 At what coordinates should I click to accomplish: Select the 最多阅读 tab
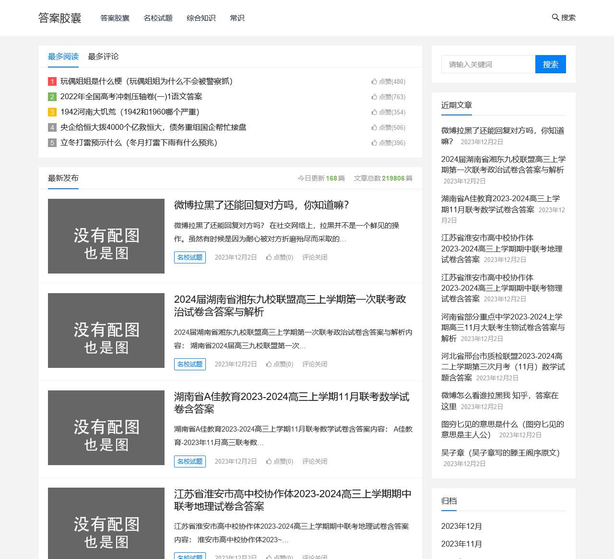[63, 57]
